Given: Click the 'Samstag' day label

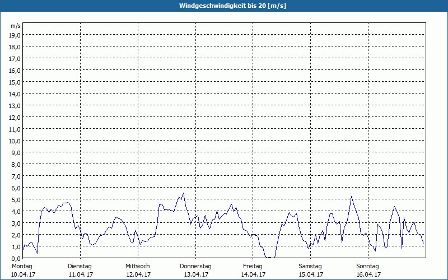Looking at the screenshot, I should click(x=310, y=267).
